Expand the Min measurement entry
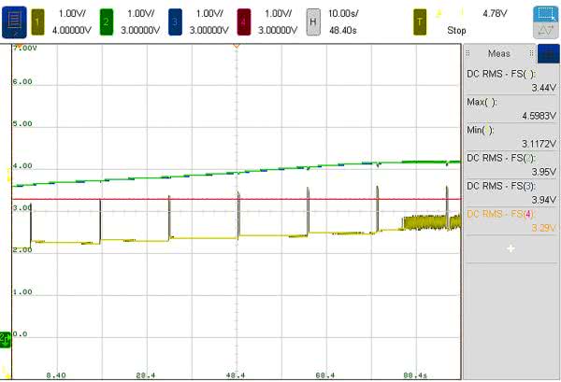Screen dimensions: 561x382 point(511,136)
